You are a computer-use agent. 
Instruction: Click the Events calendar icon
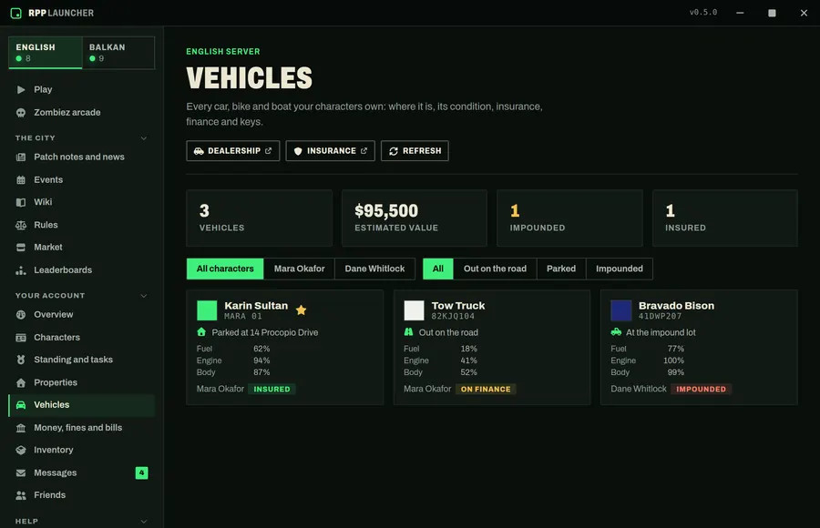[x=21, y=180]
